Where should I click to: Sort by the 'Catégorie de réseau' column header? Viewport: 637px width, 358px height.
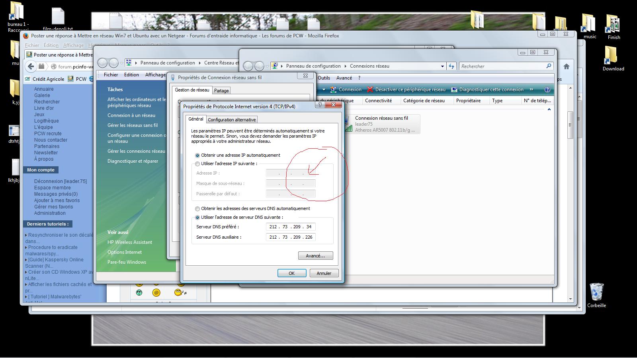click(424, 101)
